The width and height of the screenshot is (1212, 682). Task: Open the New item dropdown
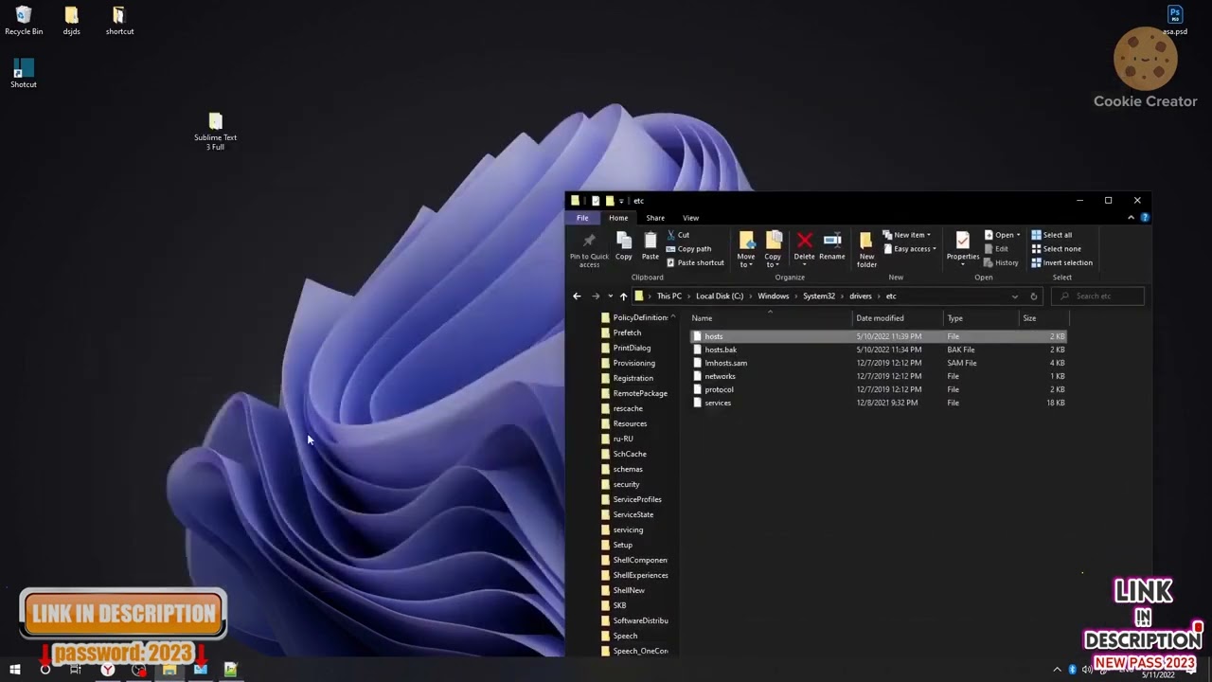[x=906, y=235]
